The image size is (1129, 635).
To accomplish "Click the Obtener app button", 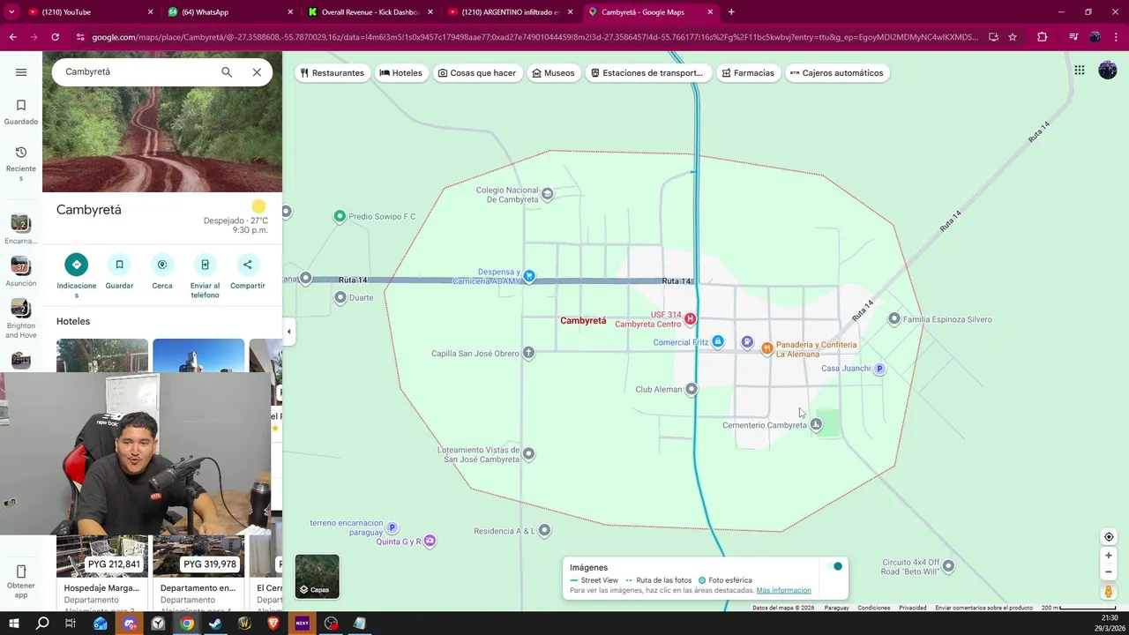I will click(x=21, y=580).
